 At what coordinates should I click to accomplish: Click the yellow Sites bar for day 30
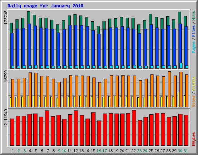[x=179, y=100]
